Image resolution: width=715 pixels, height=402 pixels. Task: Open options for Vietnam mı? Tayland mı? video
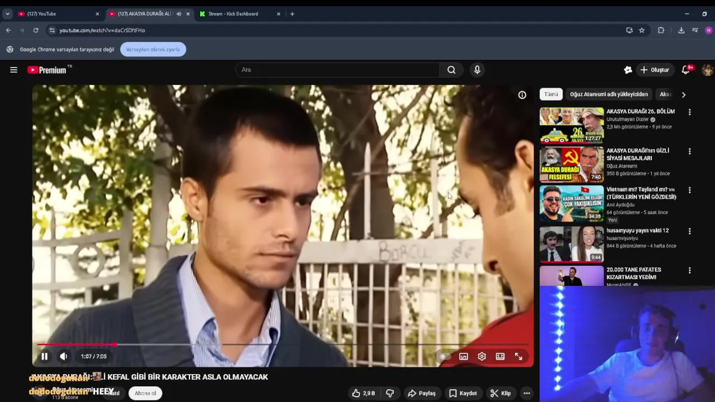[x=689, y=190]
